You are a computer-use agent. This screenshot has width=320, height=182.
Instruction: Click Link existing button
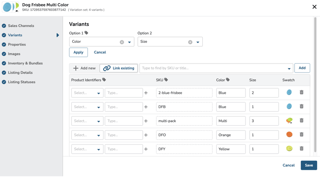[x=119, y=68]
